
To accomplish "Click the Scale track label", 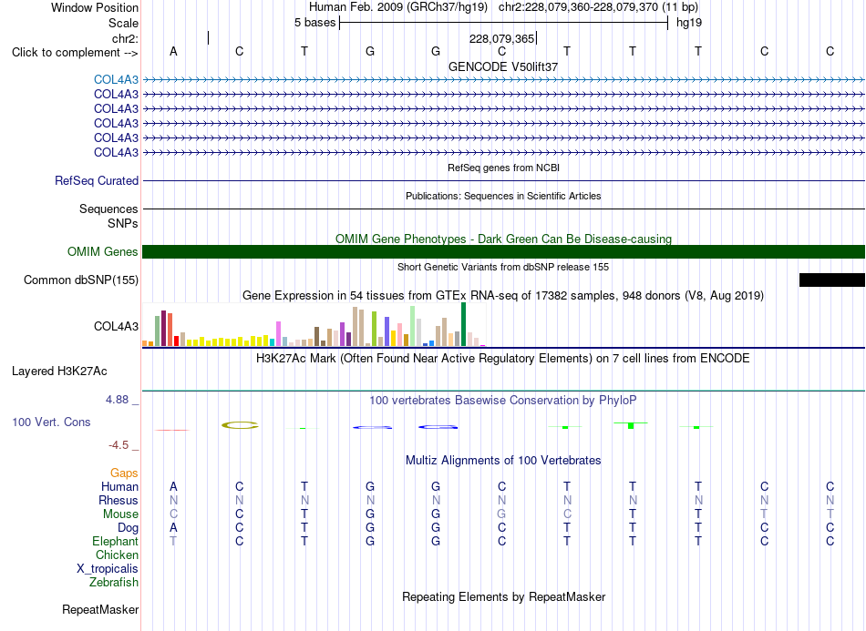I will tap(123, 23).
